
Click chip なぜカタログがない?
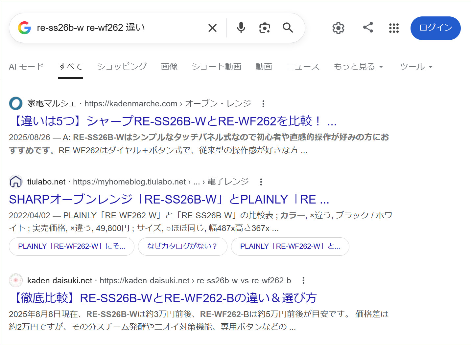click(x=182, y=247)
